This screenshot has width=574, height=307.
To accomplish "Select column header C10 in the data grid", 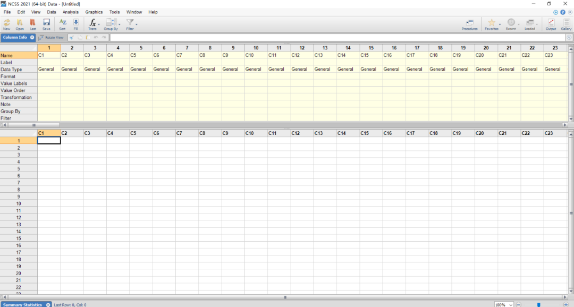I will [x=250, y=133].
